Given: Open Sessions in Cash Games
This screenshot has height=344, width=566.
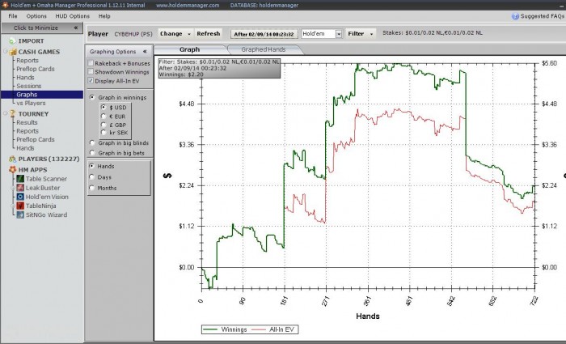Looking at the screenshot, I should click(x=29, y=86).
